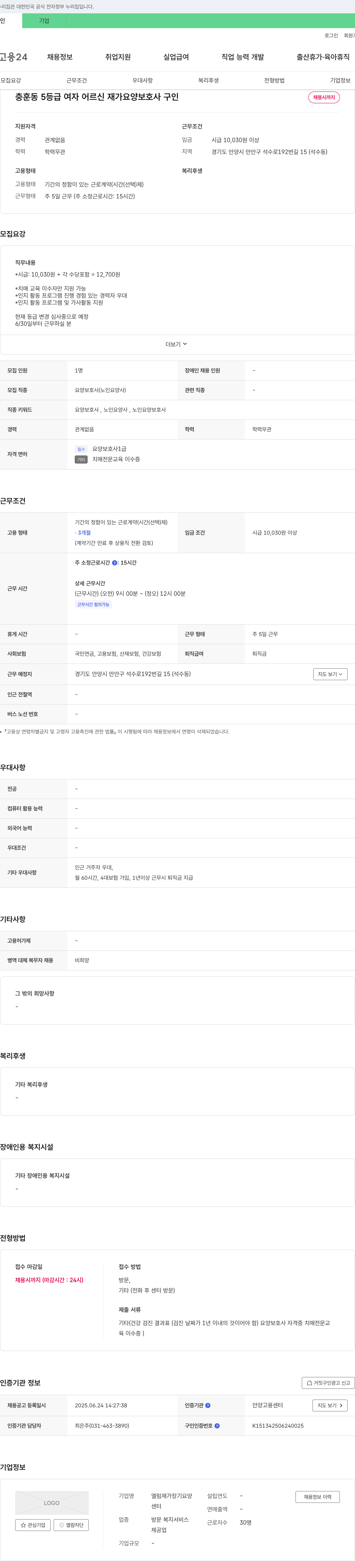Click the 채용시까지 badge near title
The image size is (355, 1561).
[x=324, y=98]
